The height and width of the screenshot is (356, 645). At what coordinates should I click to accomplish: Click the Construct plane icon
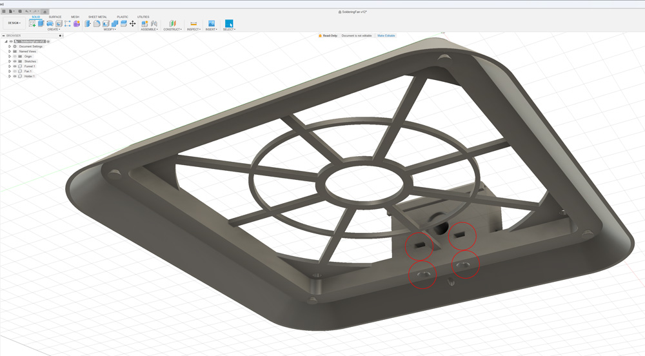(172, 24)
